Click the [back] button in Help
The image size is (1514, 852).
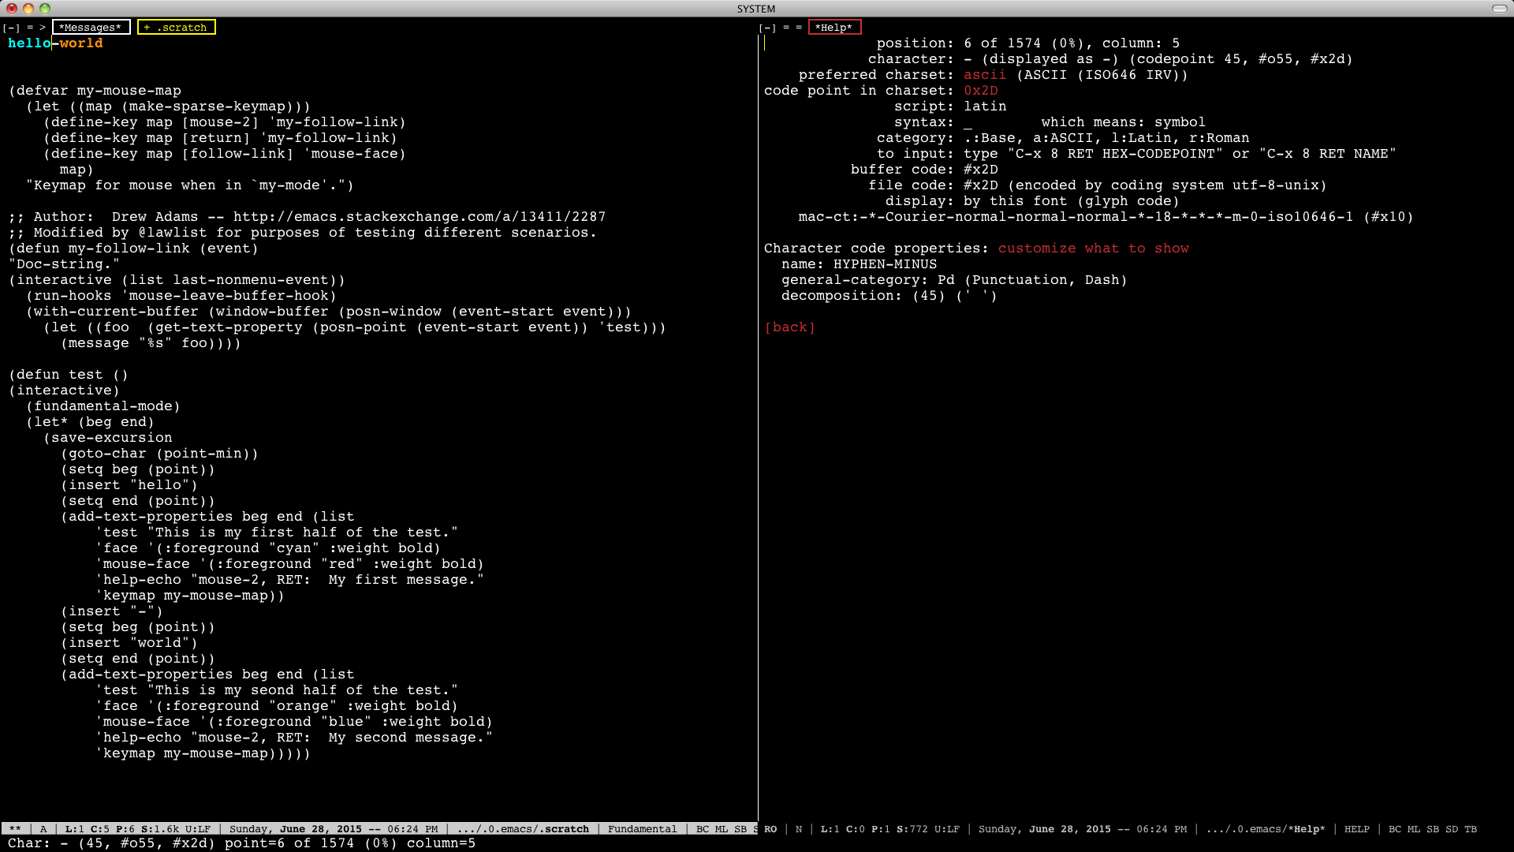(x=790, y=327)
